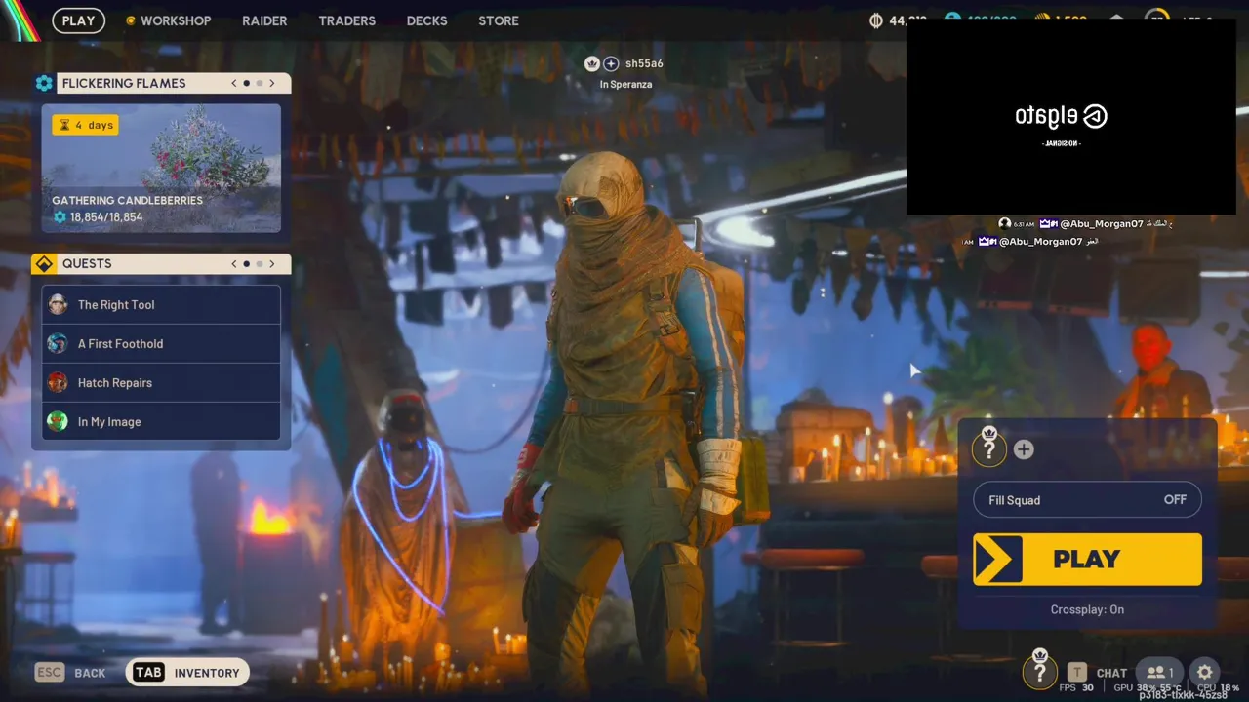Open the 'In My Image' quest
Image resolution: width=1249 pixels, height=702 pixels.
pos(161,421)
